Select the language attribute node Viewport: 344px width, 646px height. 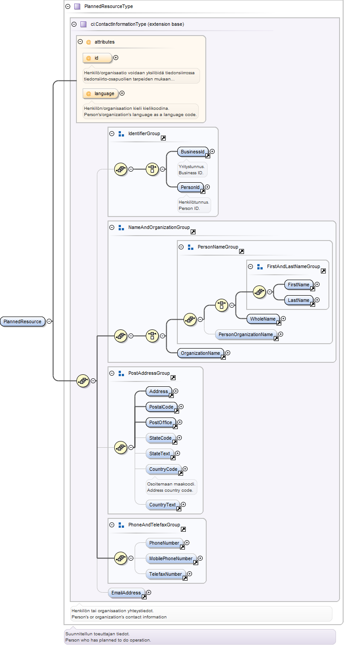pos(100,93)
